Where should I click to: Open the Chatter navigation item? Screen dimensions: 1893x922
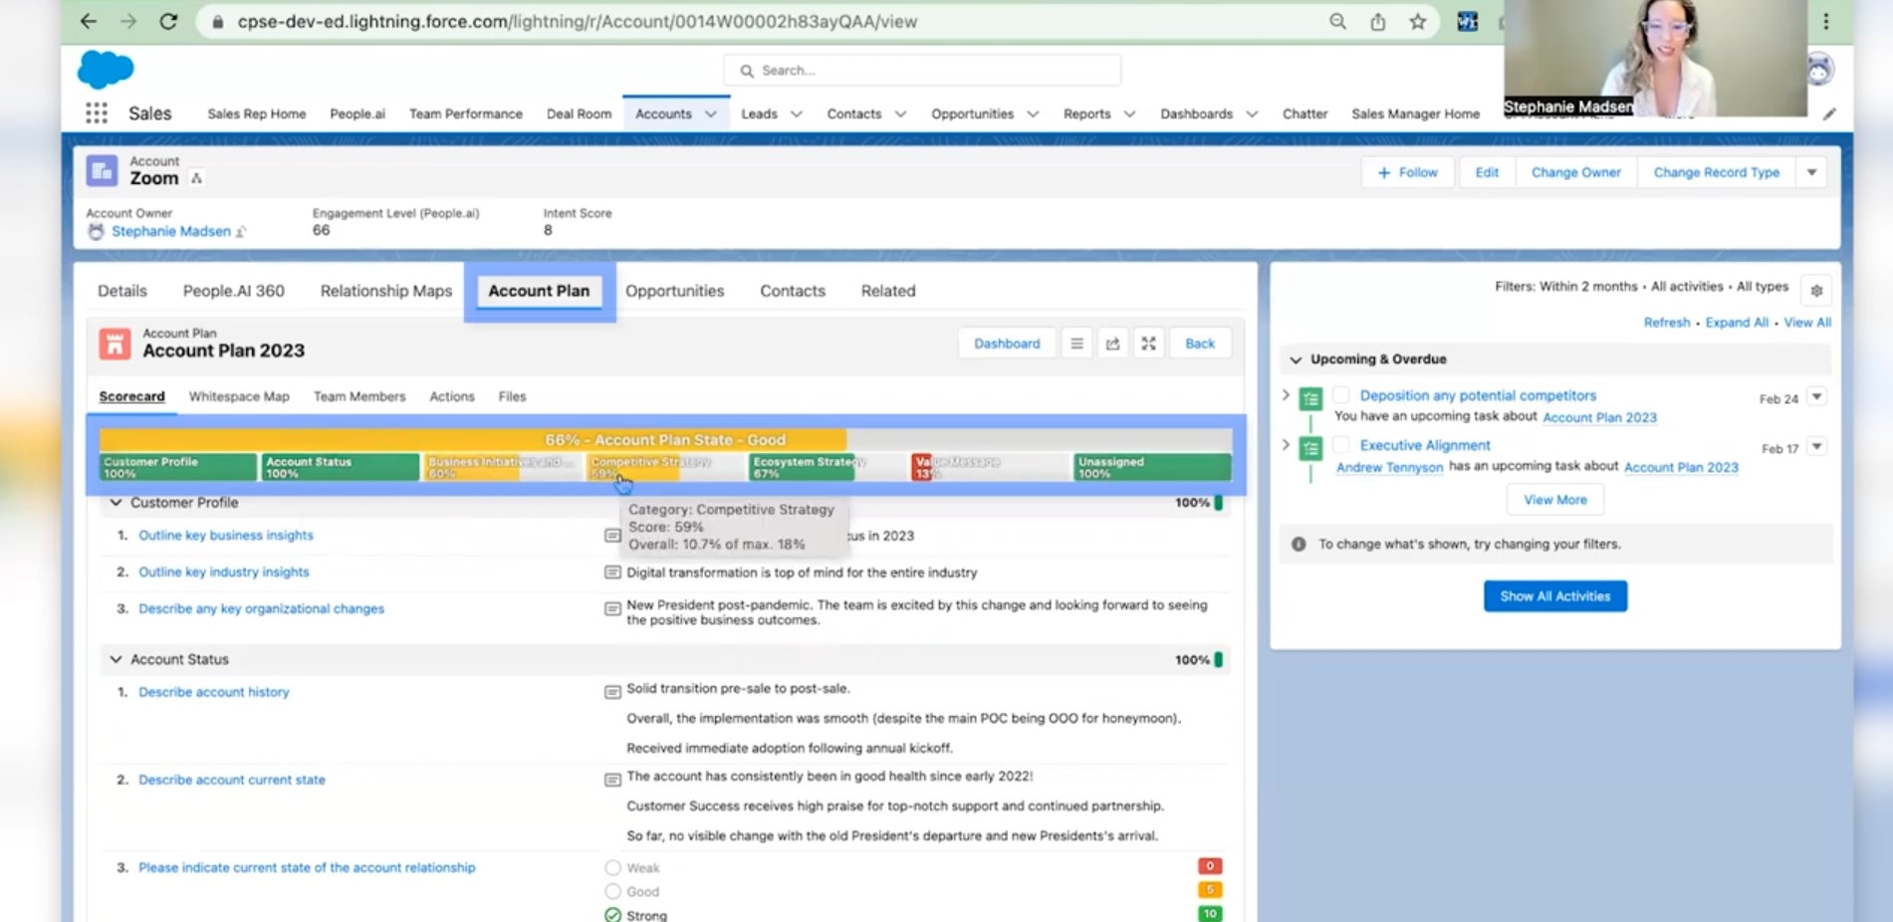tap(1304, 114)
